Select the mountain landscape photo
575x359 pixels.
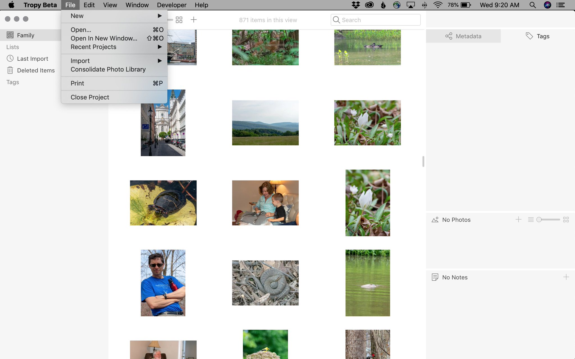click(265, 123)
